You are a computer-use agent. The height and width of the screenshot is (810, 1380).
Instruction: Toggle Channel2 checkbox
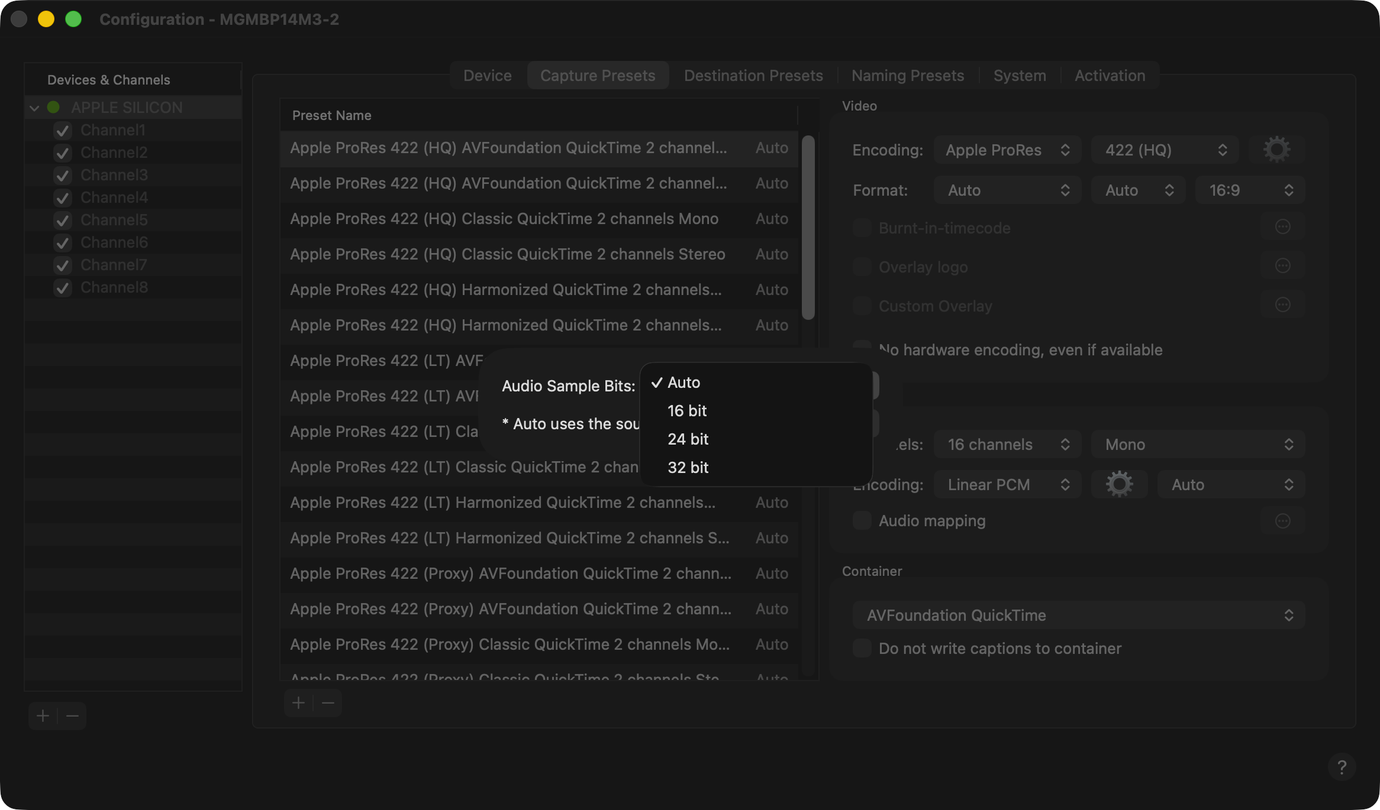click(x=63, y=153)
